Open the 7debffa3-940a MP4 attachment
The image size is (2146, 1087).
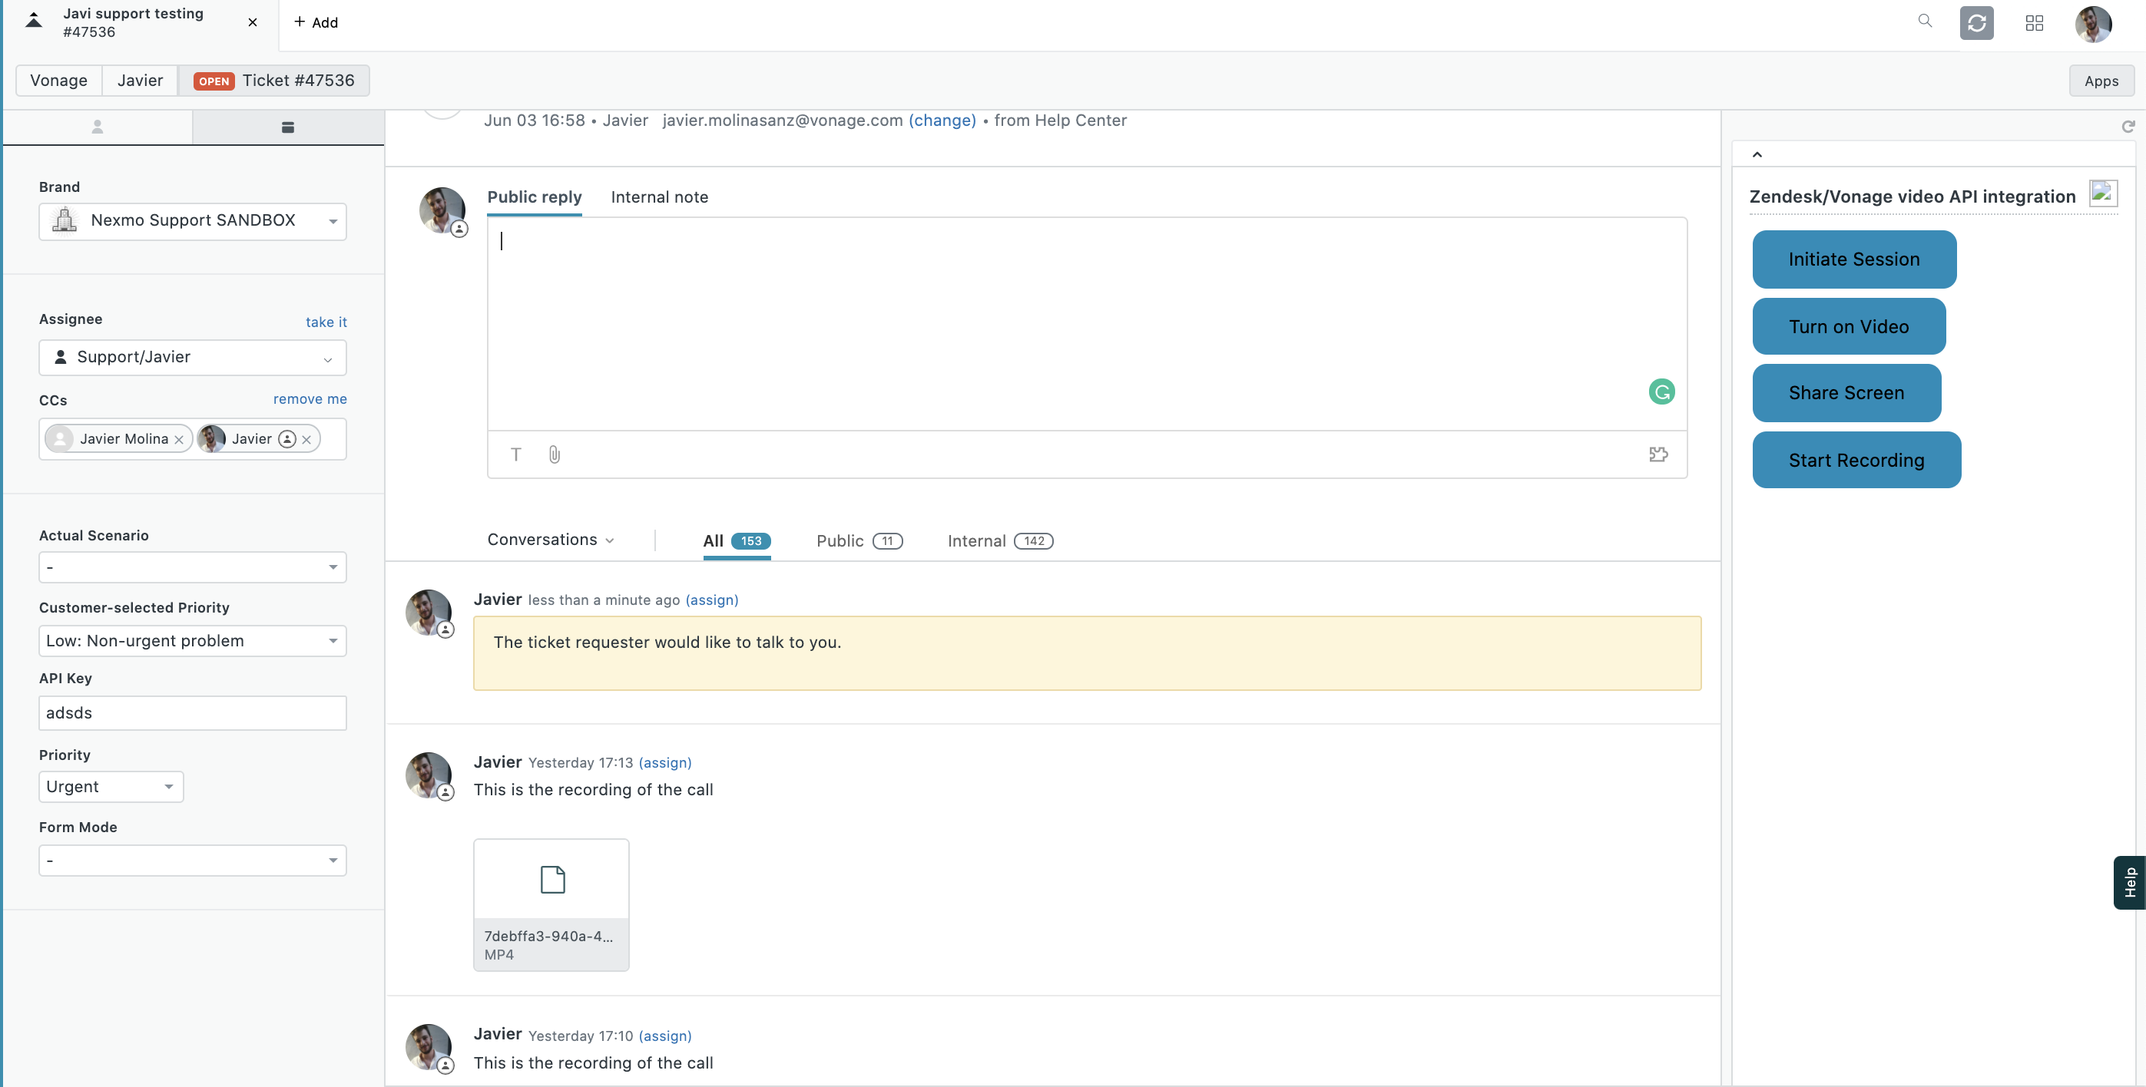[551, 904]
